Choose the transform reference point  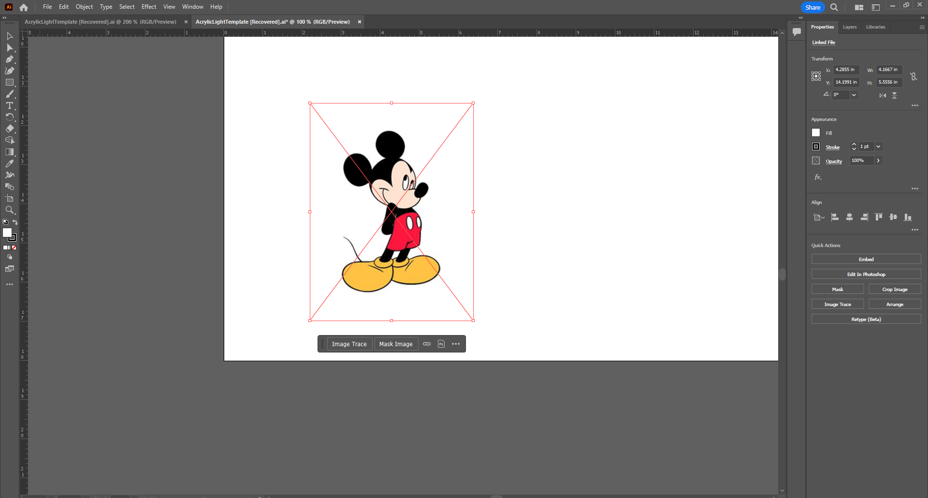(816, 76)
